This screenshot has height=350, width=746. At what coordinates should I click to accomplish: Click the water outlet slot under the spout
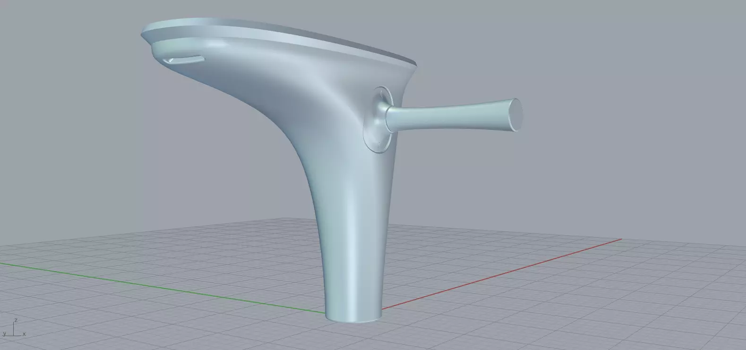pyautogui.click(x=184, y=59)
